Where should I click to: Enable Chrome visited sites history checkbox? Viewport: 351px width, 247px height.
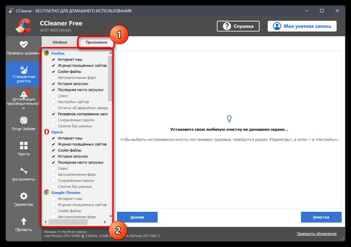pyautogui.click(x=53, y=205)
